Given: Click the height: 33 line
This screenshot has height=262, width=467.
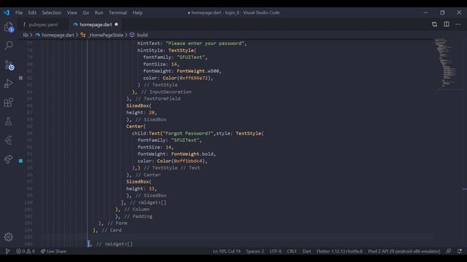Looking at the screenshot, I should [141, 188].
